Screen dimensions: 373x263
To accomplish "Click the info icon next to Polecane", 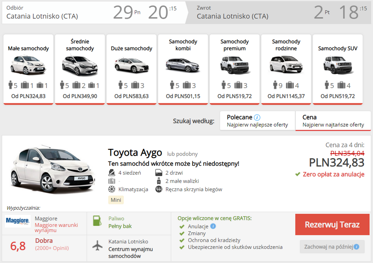I will pyautogui.click(x=257, y=118).
